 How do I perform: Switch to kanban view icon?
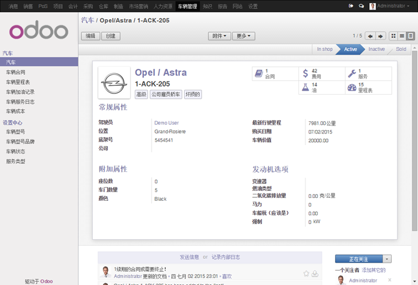click(x=393, y=36)
